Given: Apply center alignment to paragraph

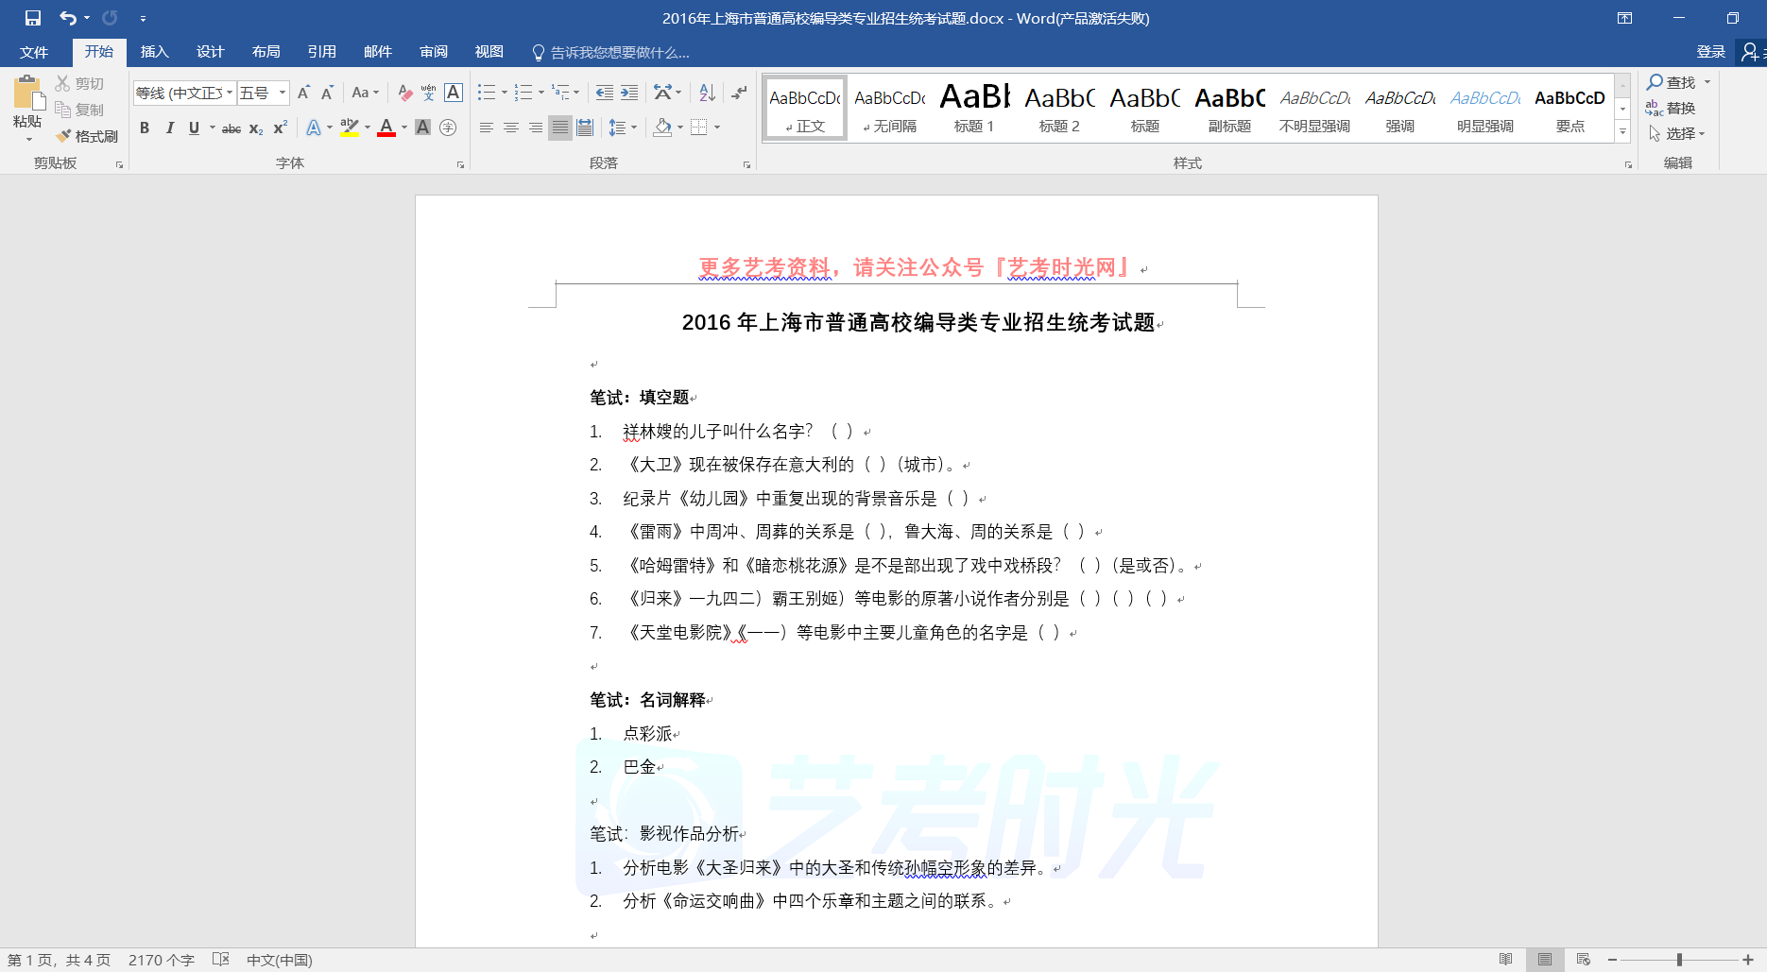Looking at the screenshot, I should point(511,128).
